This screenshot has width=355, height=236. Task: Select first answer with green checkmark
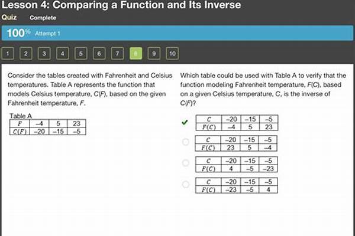(185, 122)
